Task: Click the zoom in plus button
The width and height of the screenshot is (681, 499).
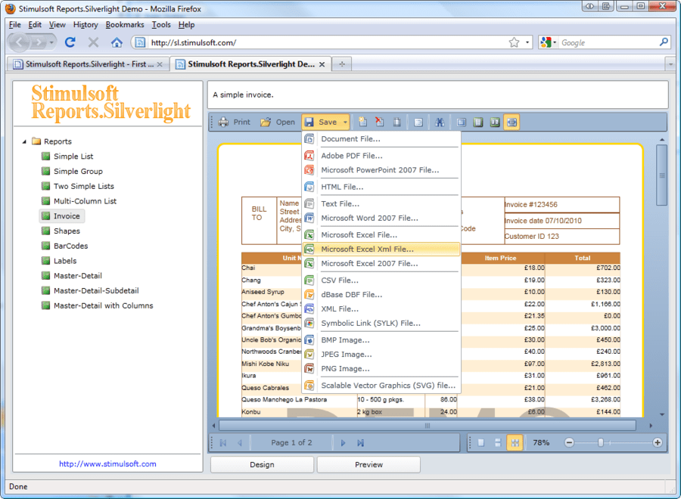Action: [658, 442]
